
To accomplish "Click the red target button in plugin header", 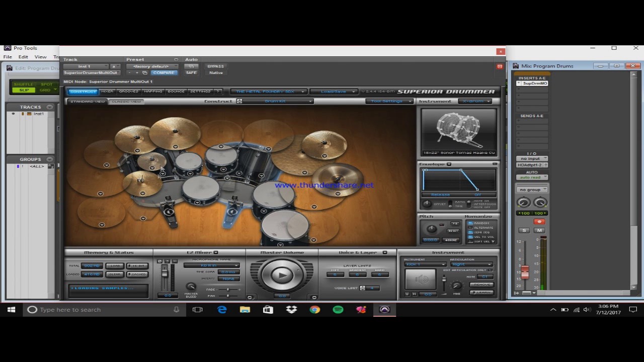I will pos(500,66).
